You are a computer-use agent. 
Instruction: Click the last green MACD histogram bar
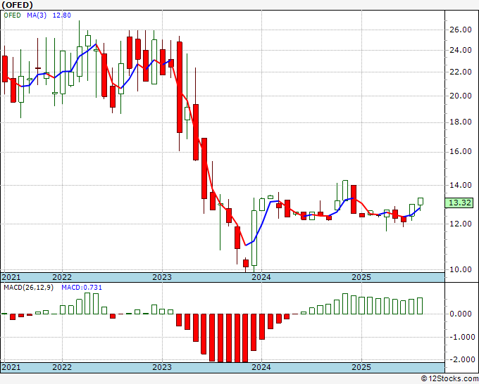click(420, 306)
